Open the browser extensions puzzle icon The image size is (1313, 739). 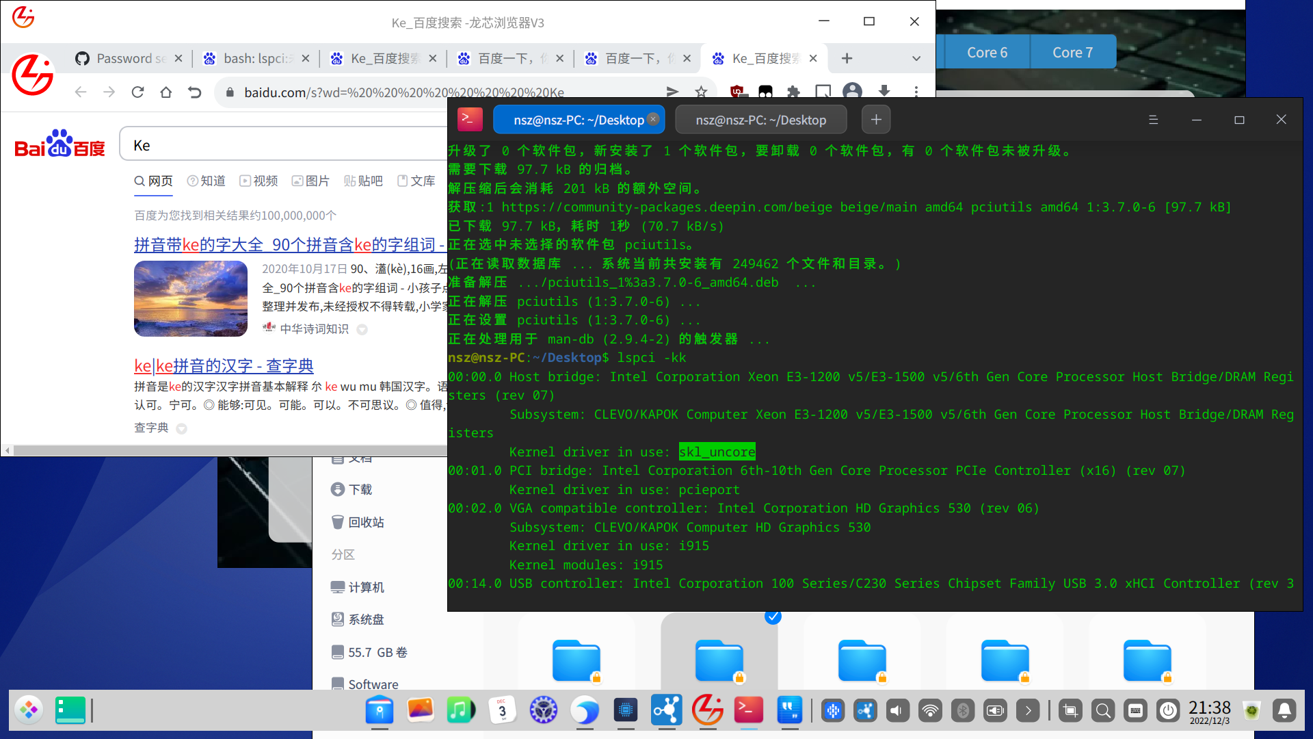click(793, 92)
